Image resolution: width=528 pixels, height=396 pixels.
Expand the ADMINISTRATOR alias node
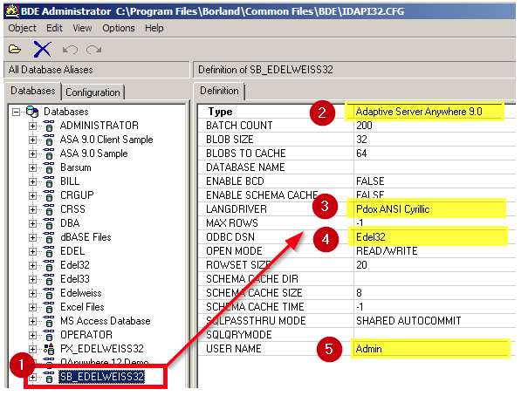point(32,126)
